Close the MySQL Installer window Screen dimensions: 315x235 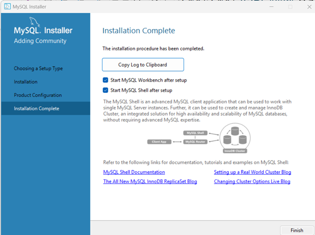tap(309, 7)
